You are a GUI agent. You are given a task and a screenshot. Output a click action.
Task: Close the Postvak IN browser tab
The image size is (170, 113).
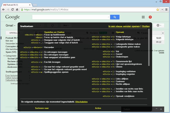tap(30, 5)
